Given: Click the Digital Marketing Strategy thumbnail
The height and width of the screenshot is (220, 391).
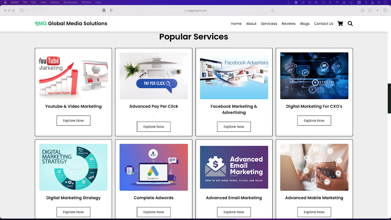Looking at the screenshot, I should (x=73, y=167).
